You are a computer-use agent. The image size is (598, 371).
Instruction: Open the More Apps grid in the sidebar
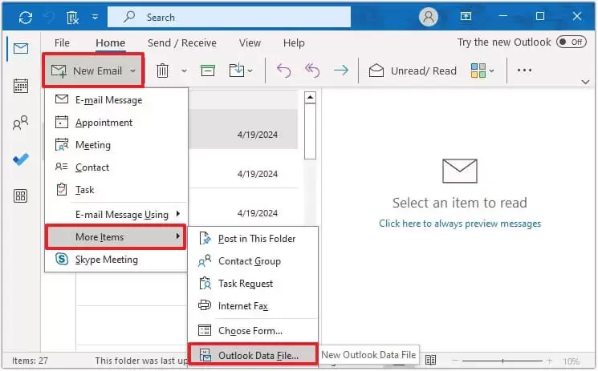pyautogui.click(x=21, y=196)
